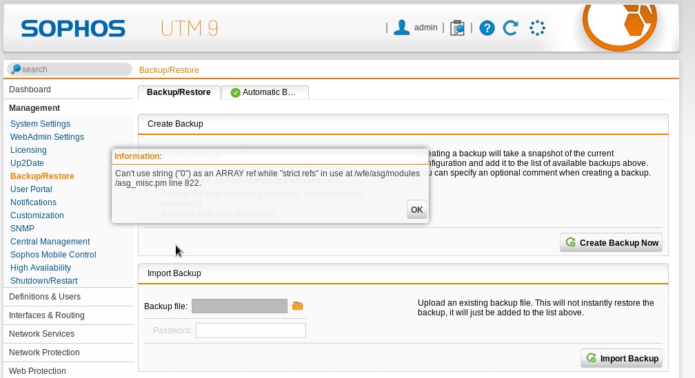The height and width of the screenshot is (378, 695).
Task: Open Notifications settings
Action: click(33, 202)
